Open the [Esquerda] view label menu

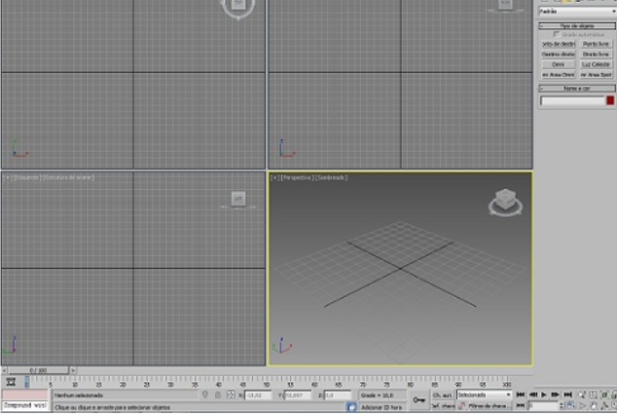pyautogui.click(x=27, y=177)
